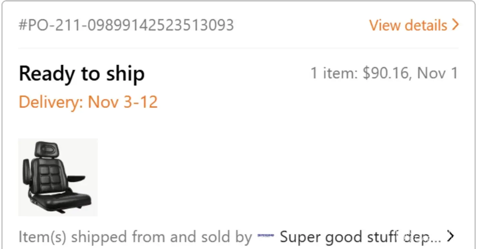This screenshot has height=249, width=480.
Task: Click "Item(s) shipped from and sold by" label
Action: (x=135, y=237)
